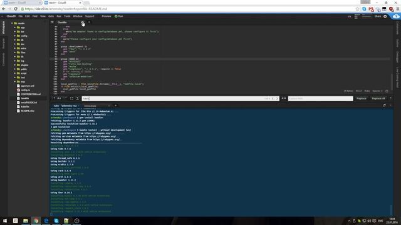Focus the browser address bar
401x225 pixels.
click(188, 9)
